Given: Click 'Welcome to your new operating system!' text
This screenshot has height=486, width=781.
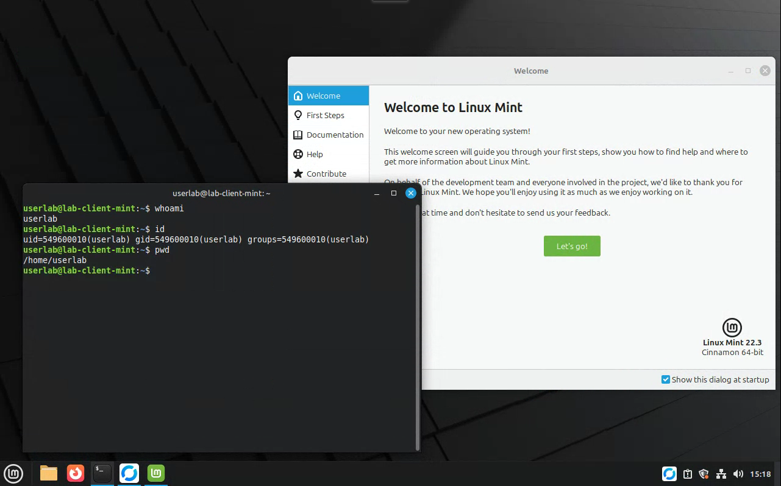Looking at the screenshot, I should [x=457, y=131].
